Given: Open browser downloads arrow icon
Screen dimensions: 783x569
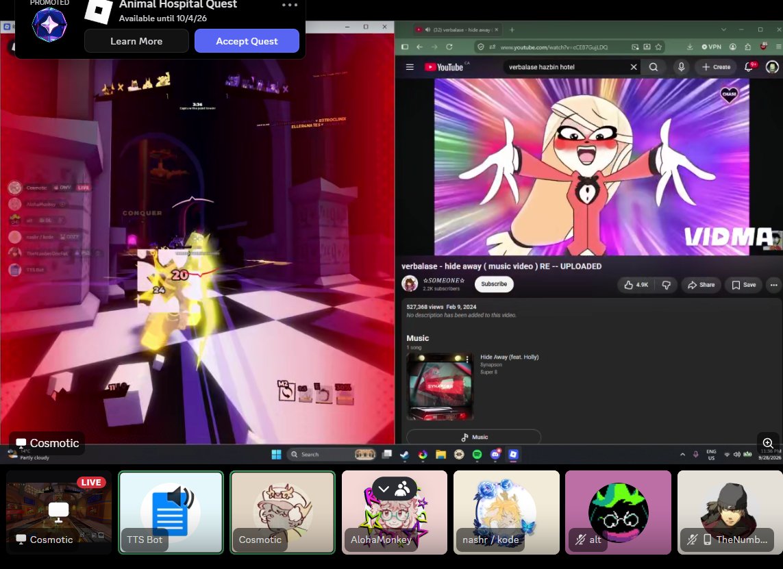Looking at the screenshot, I should pos(690,47).
